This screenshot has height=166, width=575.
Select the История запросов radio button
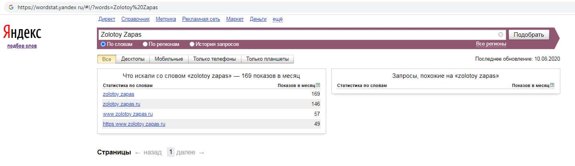pyautogui.click(x=192, y=44)
